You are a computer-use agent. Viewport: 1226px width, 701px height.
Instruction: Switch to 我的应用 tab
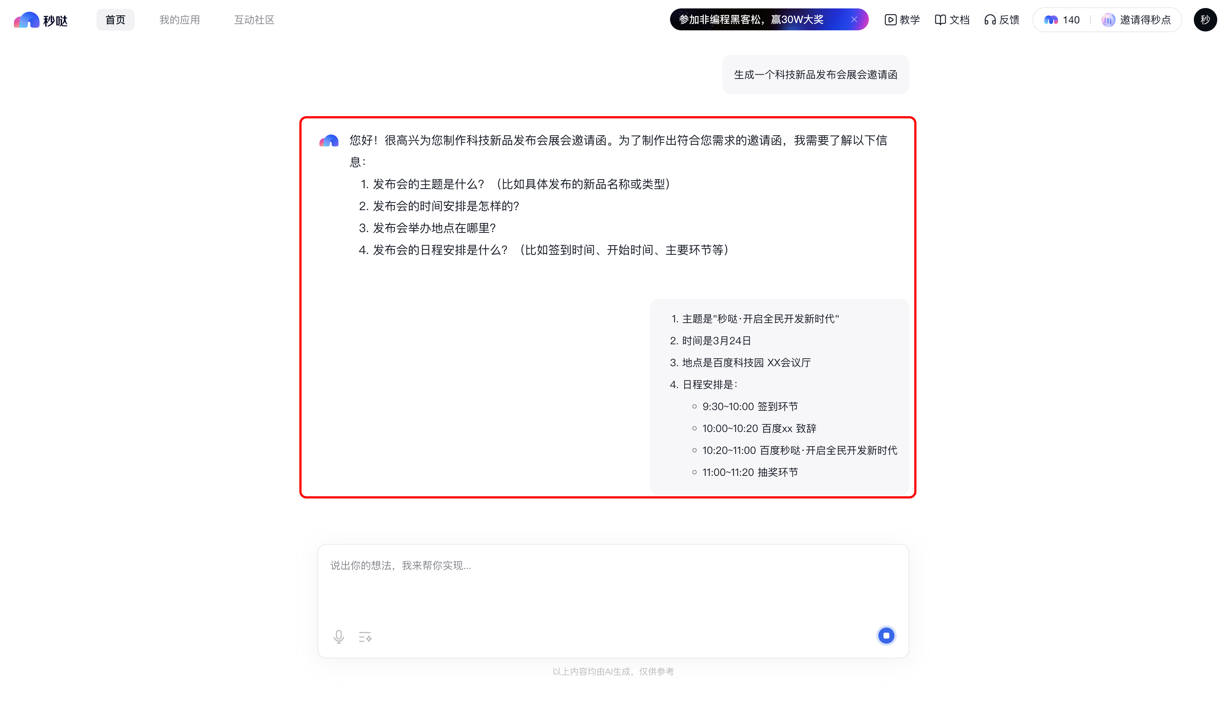[179, 20]
